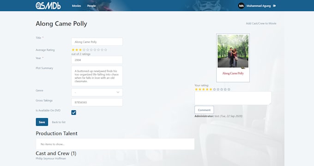
Task: Click the first Average Rating star
Action: click(x=73, y=50)
